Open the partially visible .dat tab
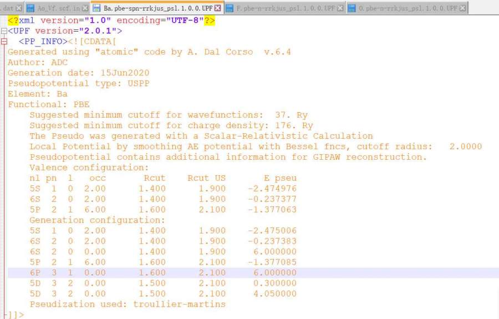This screenshot has height=319, width=499. 12,8
